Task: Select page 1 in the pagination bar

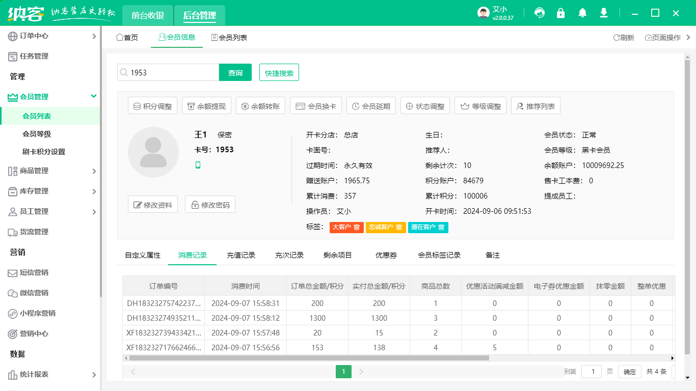Action: click(343, 372)
